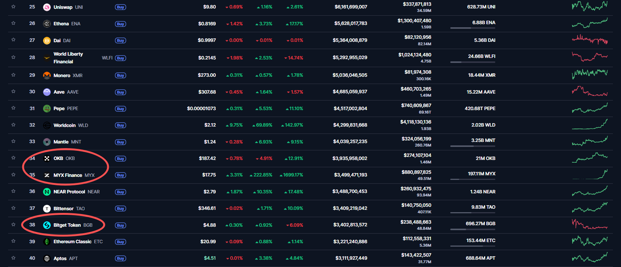Click the Bitget Token logo icon
The height and width of the screenshot is (267, 621).
pyautogui.click(x=47, y=225)
